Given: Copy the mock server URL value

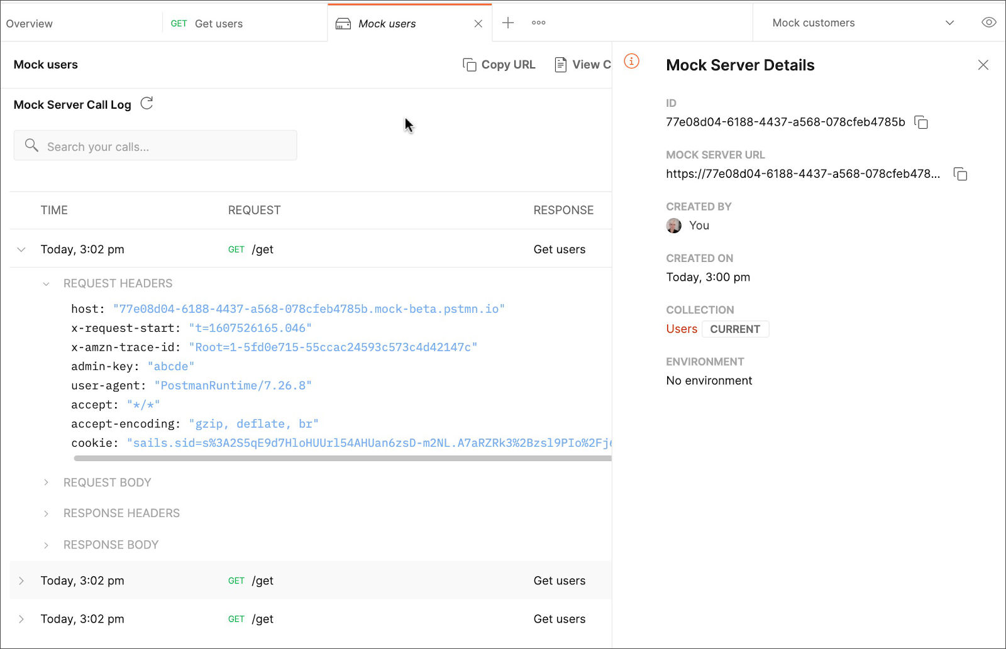Looking at the screenshot, I should (x=960, y=174).
